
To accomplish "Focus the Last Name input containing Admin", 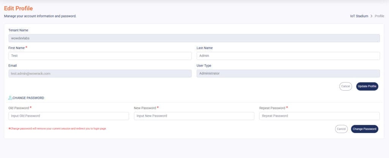I will (288, 56).
